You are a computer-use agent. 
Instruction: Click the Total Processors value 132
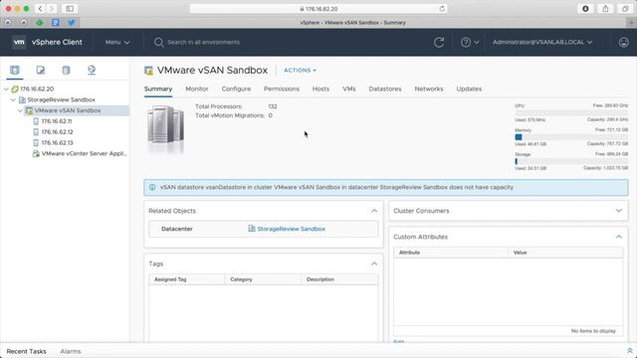(272, 106)
